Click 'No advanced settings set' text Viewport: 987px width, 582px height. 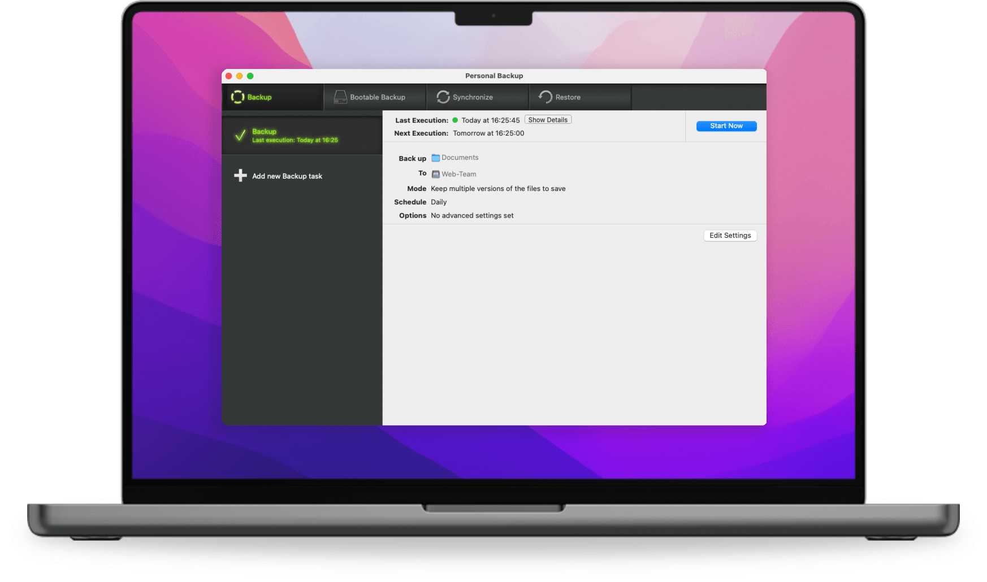point(472,216)
